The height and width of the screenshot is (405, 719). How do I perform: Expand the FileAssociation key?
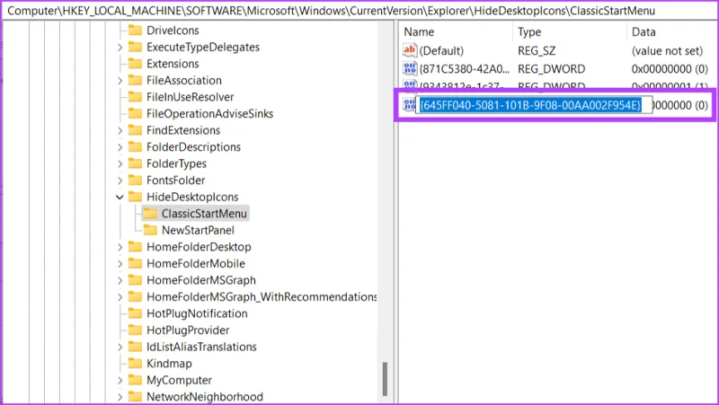pos(120,81)
